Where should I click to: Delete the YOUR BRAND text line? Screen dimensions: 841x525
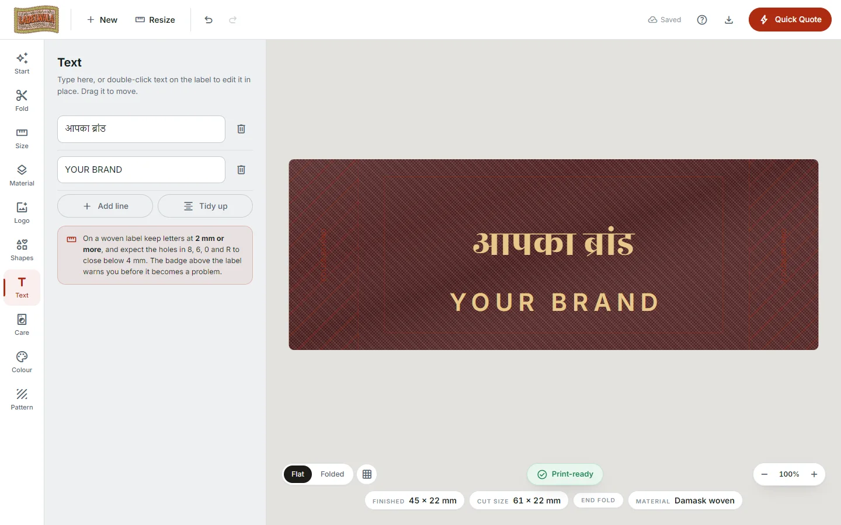tap(241, 170)
